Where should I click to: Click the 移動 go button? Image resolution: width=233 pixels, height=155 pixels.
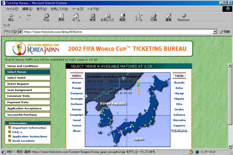(x=225, y=32)
